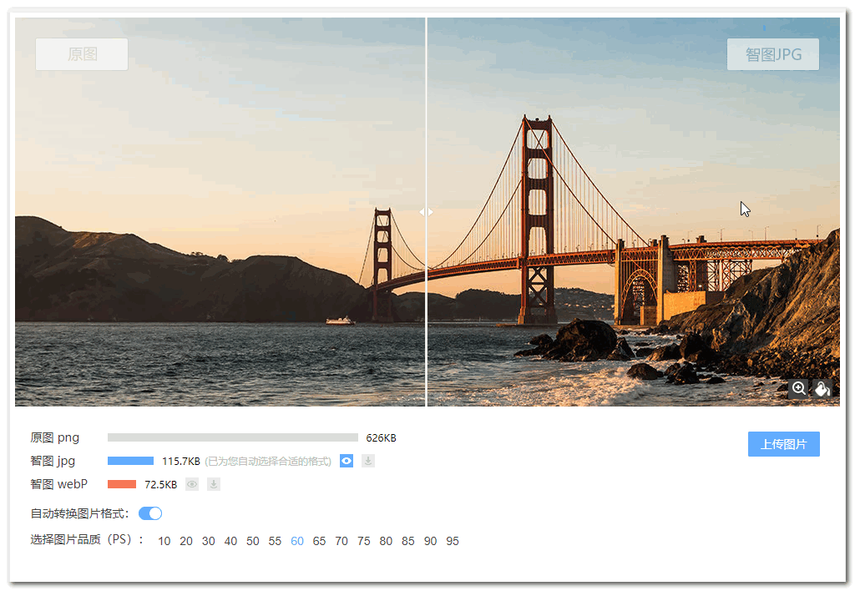The height and width of the screenshot is (591, 855).
Task: Select image quality 60
Action: [297, 542]
